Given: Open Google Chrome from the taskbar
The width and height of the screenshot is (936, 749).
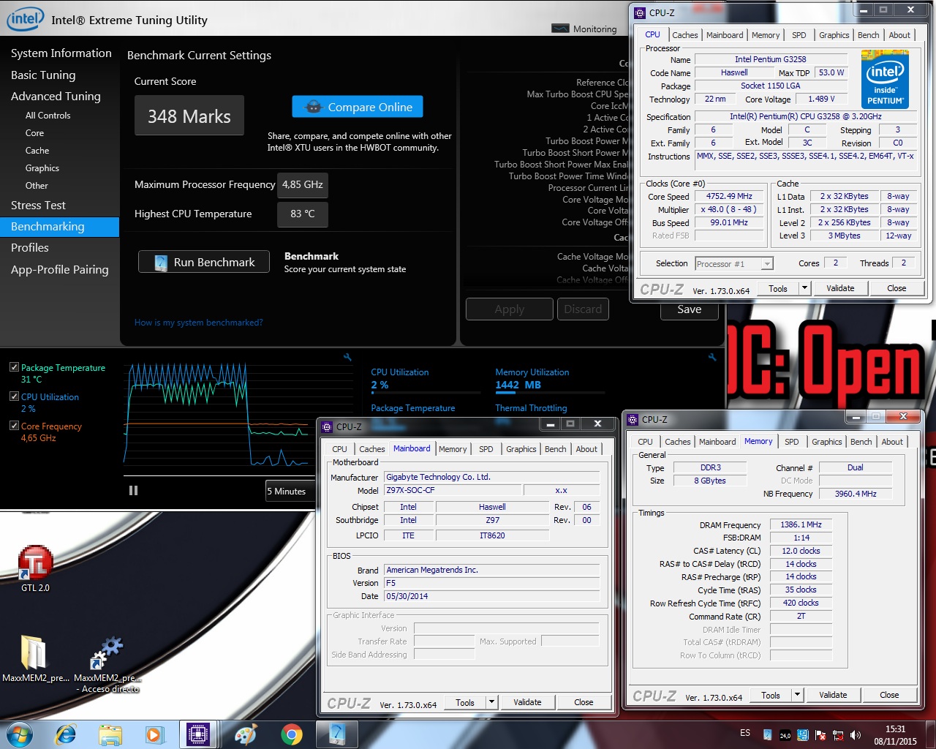Looking at the screenshot, I should (x=291, y=734).
